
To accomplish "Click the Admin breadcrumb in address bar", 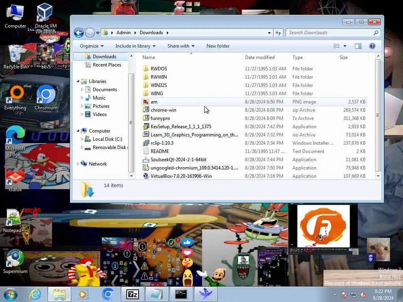I will tap(123, 33).
